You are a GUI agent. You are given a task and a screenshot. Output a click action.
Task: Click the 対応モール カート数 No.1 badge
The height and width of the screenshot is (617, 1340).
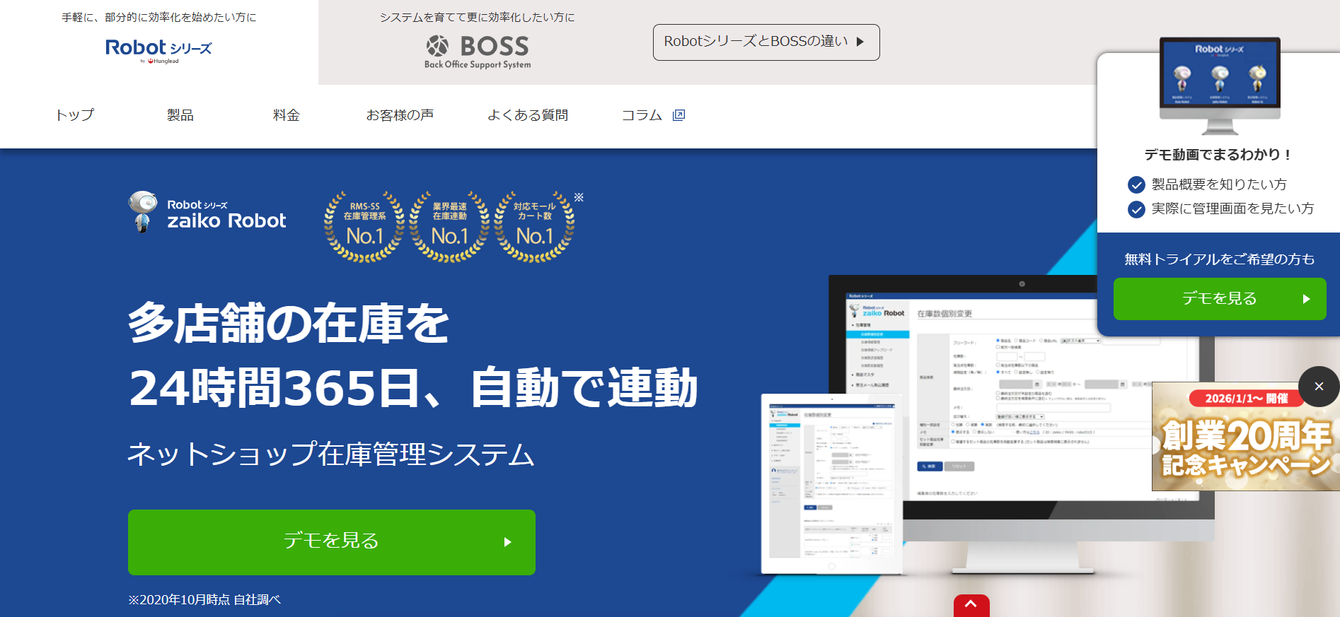534,227
